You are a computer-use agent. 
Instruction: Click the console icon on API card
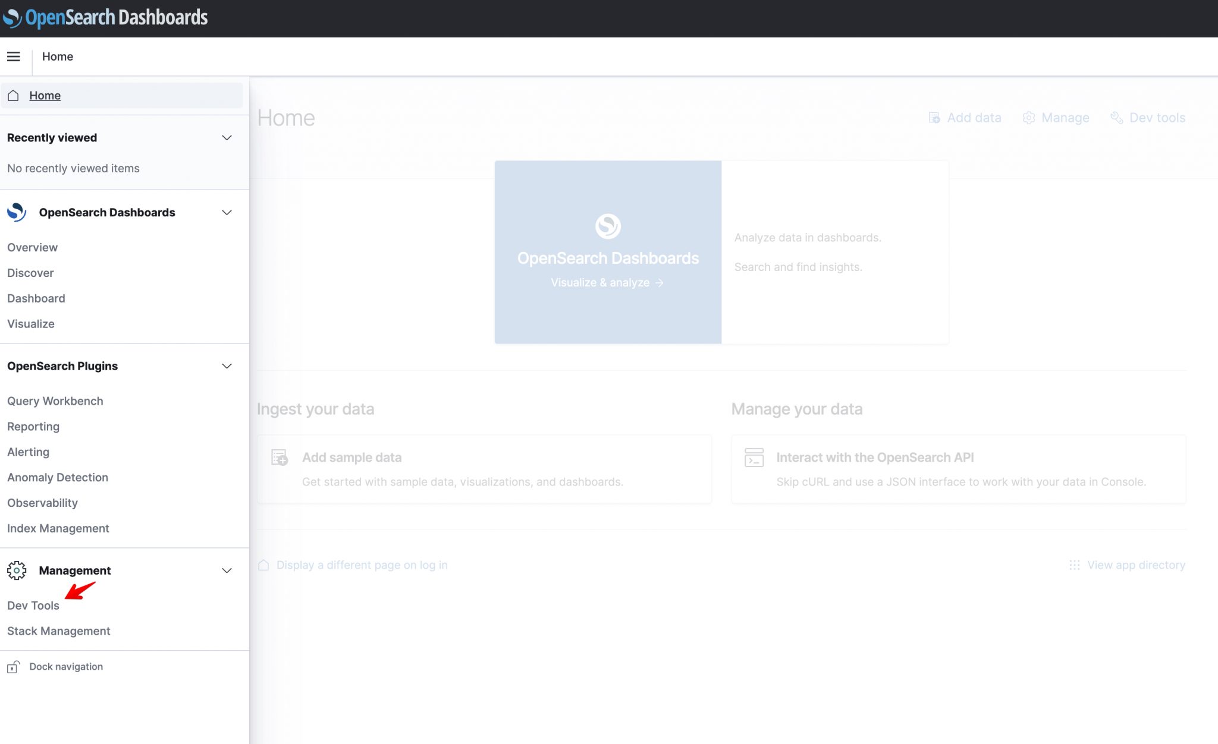click(x=754, y=458)
